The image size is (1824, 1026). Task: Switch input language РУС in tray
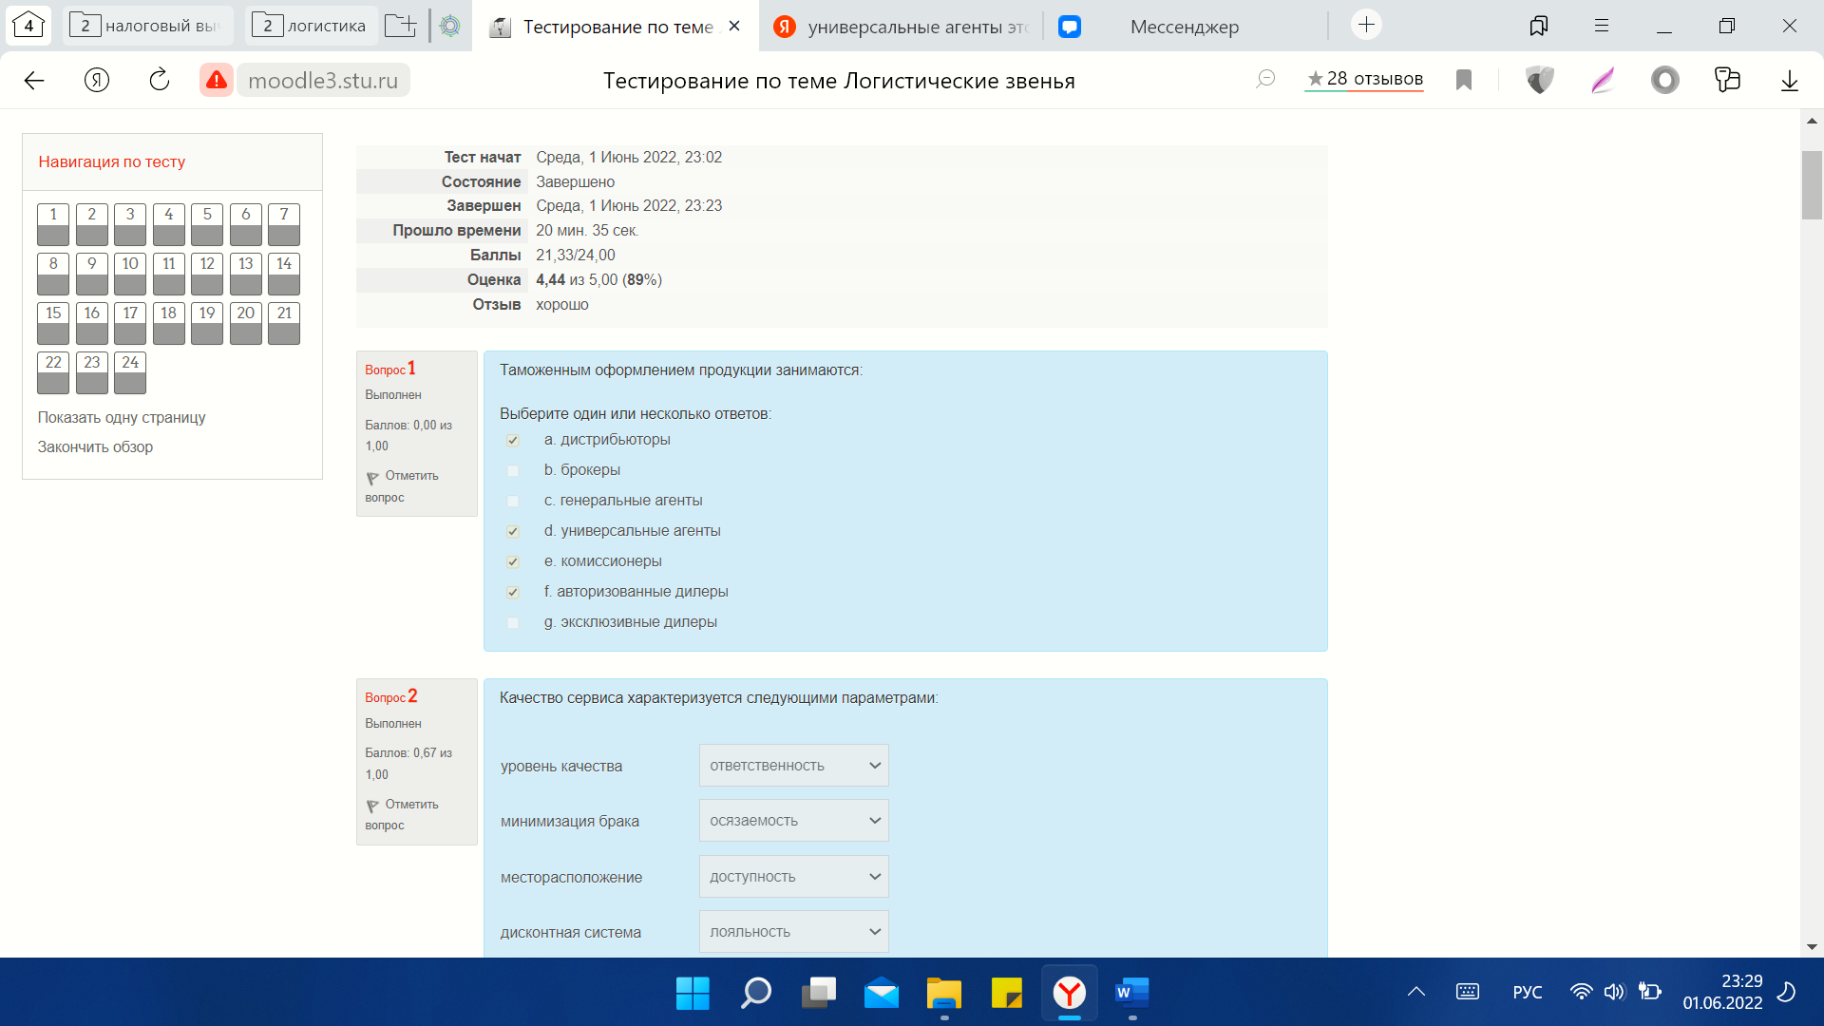point(1528,992)
